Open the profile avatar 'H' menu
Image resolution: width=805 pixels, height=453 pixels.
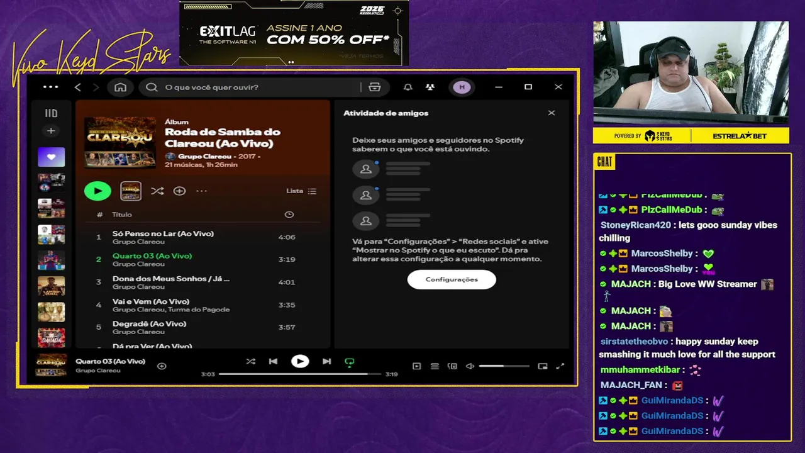pyautogui.click(x=462, y=87)
